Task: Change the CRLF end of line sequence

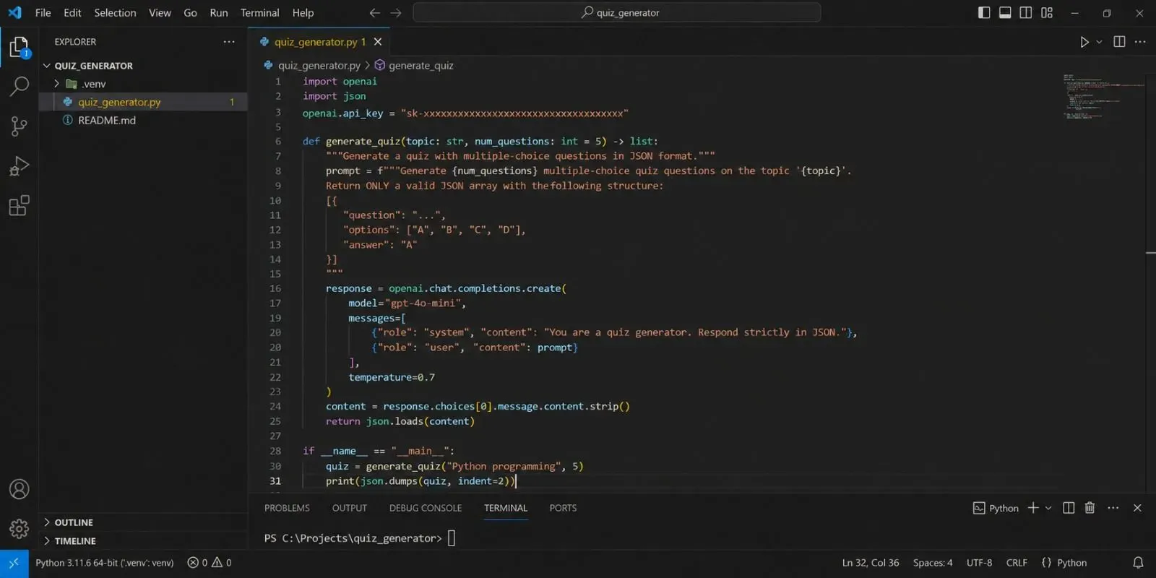Action: [1017, 563]
